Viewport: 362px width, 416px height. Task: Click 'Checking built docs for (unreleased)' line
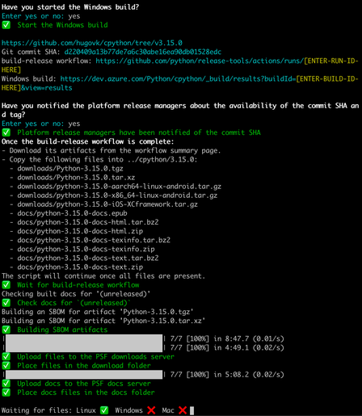(76, 294)
